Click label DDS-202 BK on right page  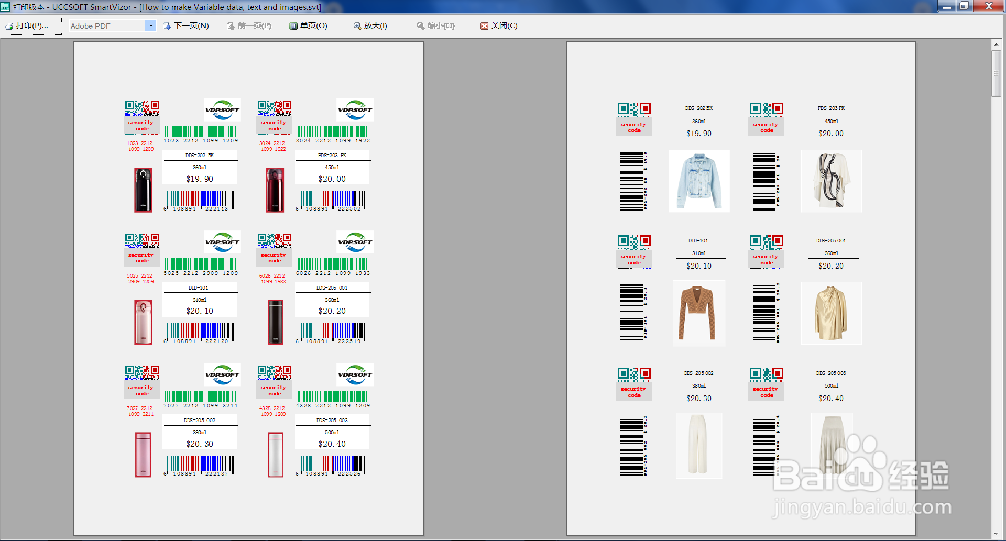[x=699, y=108]
